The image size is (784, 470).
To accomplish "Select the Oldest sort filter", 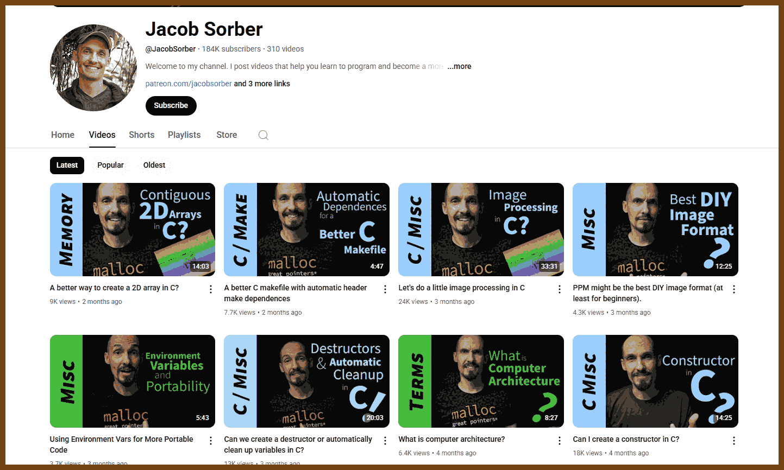I will (x=154, y=165).
